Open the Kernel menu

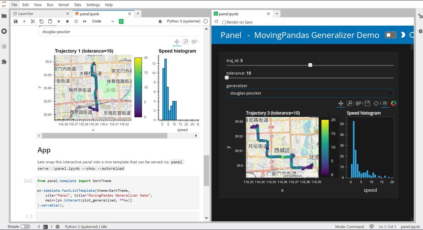[x=64, y=5]
